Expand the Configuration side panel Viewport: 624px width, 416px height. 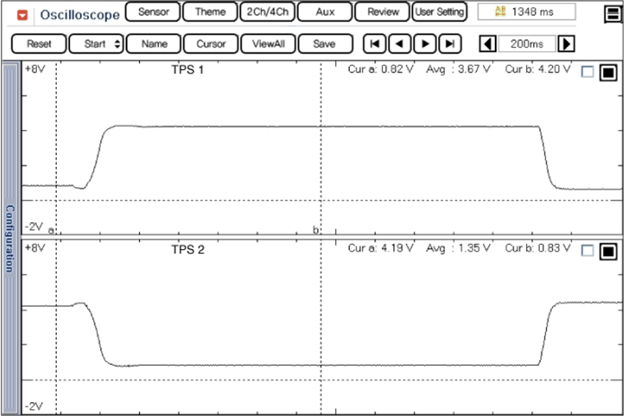(10, 238)
